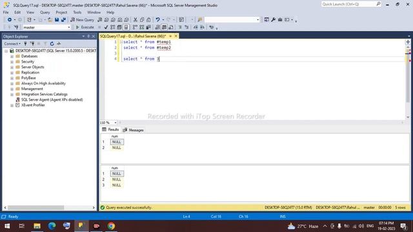
Task: Click row 3 NULL cell in second result grid
Action: [x=116, y=185]
